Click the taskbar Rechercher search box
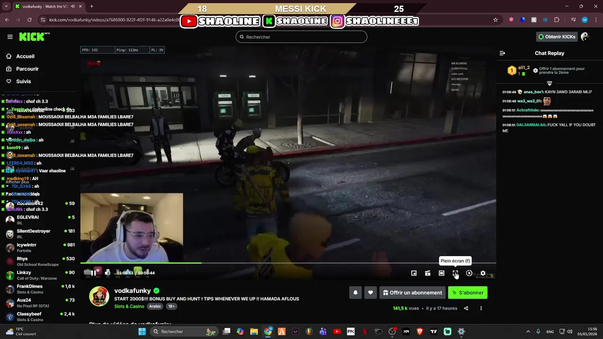The height and width of the screenshot is (339, 603). tap(185, 331)
